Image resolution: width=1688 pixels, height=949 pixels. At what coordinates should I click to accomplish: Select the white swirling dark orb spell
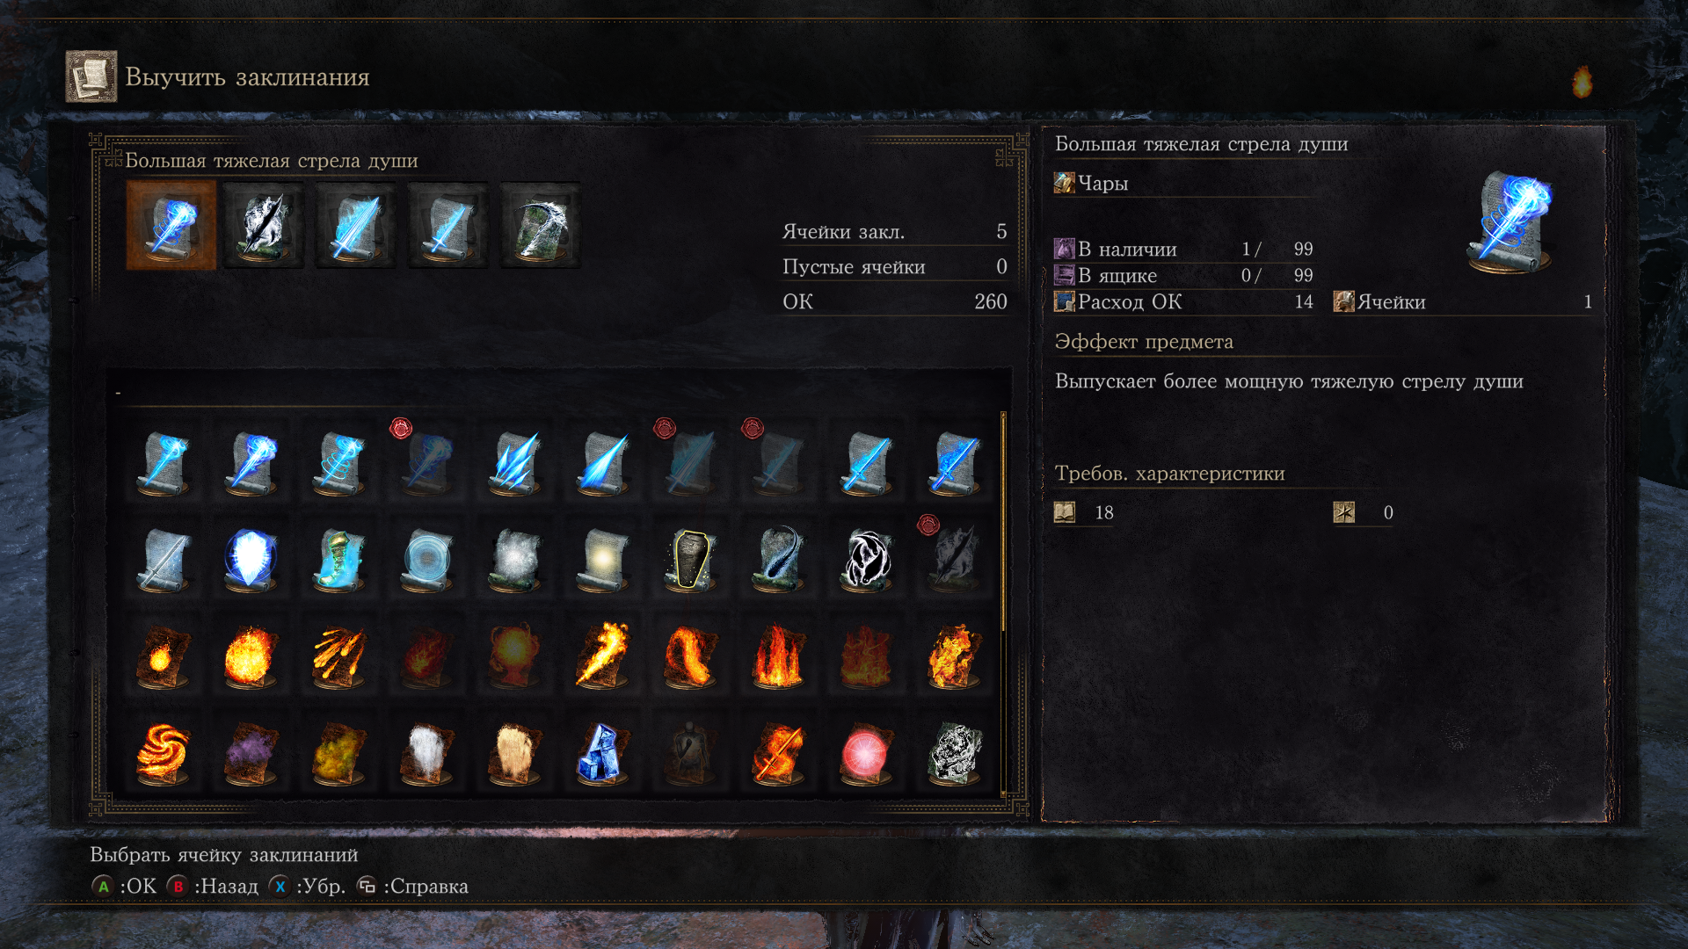coord(866,558)
